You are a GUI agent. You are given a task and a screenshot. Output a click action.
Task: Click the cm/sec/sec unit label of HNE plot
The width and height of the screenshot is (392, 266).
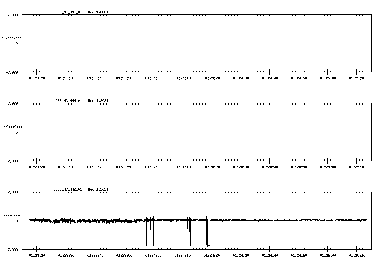pos(12,38)
